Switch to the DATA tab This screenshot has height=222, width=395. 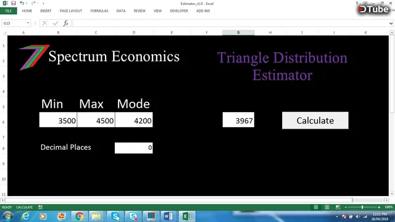pyautogui.click(x=121, y=11)
